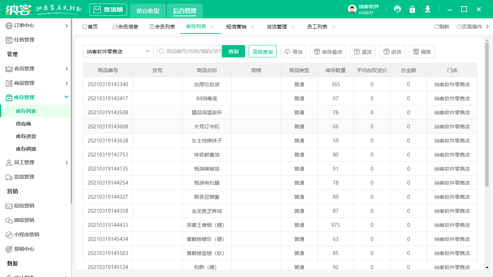The height and width of the screenshot is (277, 493).
Task: Open 高级查询 advanced search
Action: (262, 51)
